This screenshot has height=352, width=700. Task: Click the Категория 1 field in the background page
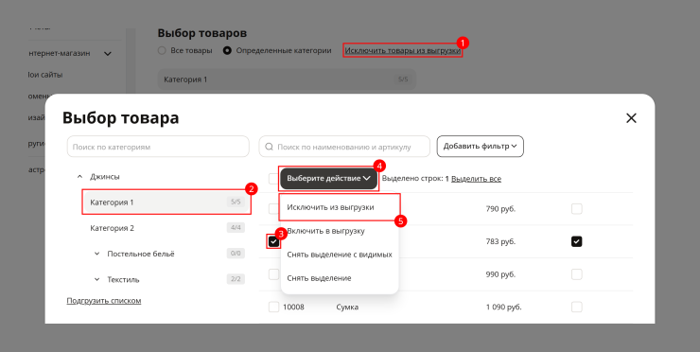tap(287, 79)
